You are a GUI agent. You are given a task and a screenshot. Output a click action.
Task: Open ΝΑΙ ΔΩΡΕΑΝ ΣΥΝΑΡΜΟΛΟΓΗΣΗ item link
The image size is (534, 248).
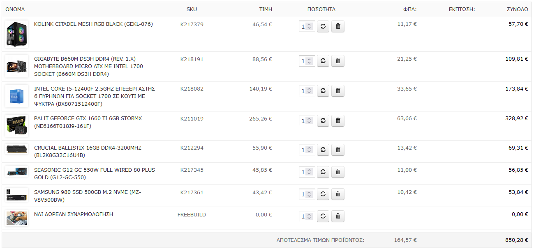point(74,214)
